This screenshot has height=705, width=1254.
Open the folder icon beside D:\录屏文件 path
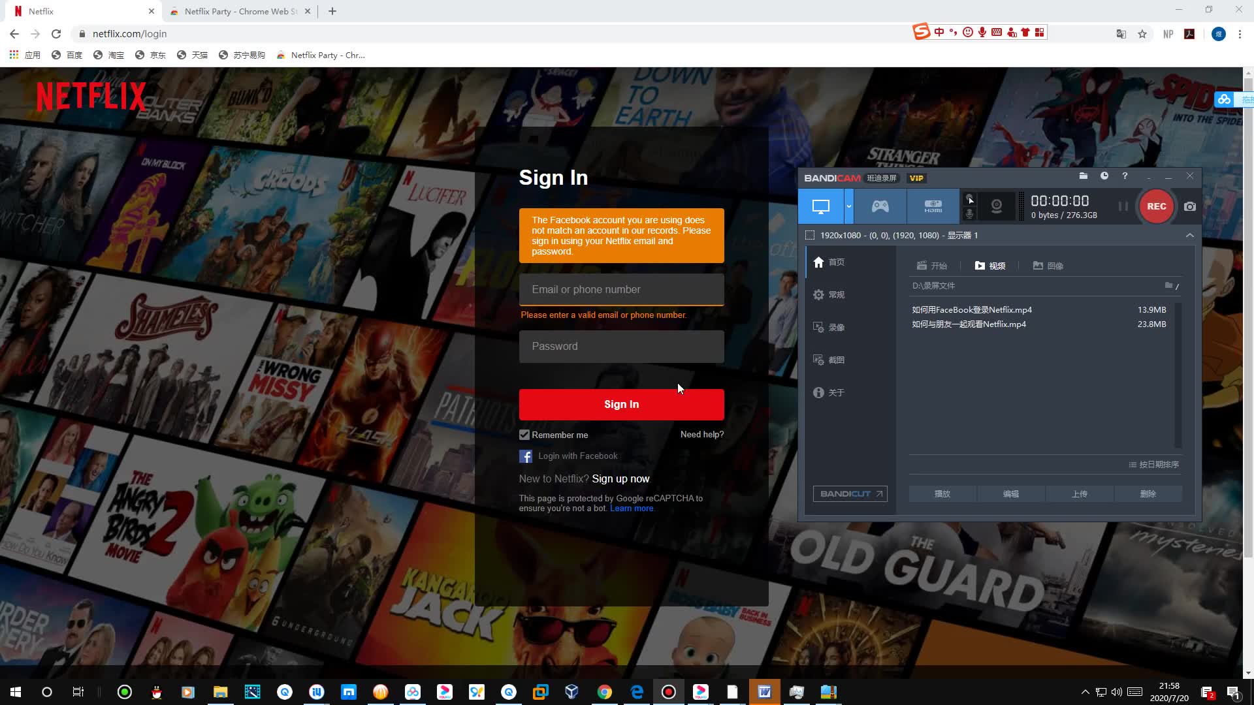[x=1168, y=285]
